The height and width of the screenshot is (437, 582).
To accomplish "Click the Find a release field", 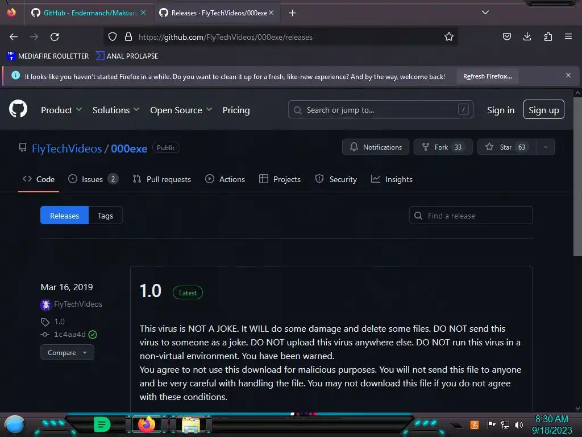I will point(471,216).
